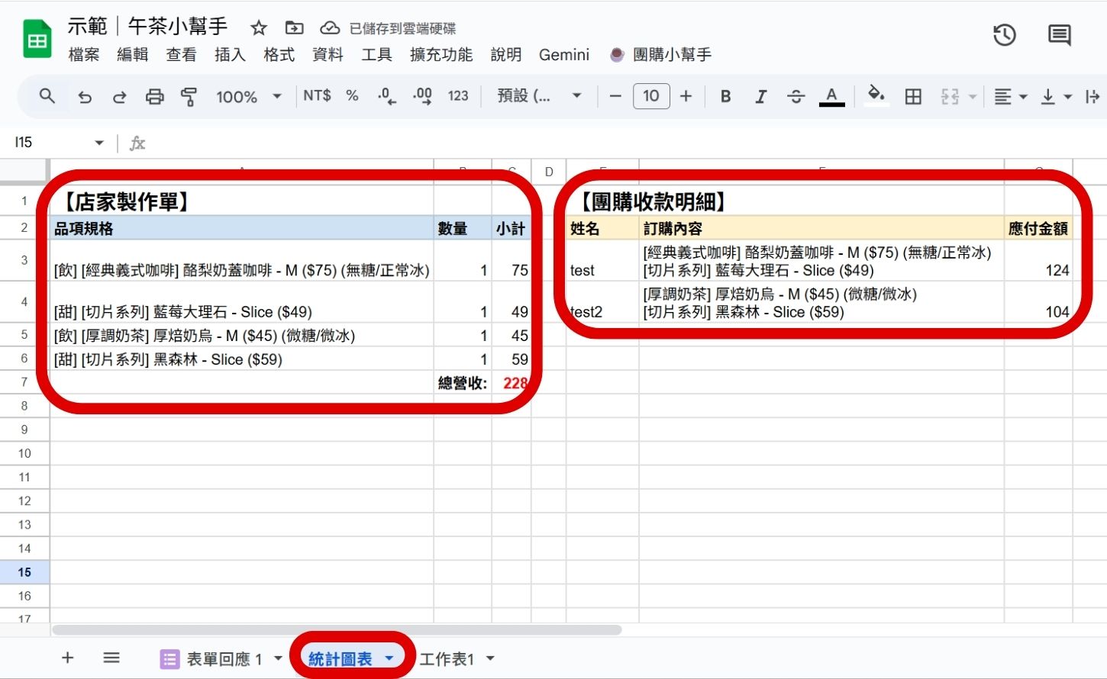Open the fill color picker
The width and height of the screenshot is (1107, 679).
876,97
